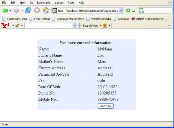Click the Dad value
Image resolution: width=174 pixels, height=128 pixels.
click(101, 55)
